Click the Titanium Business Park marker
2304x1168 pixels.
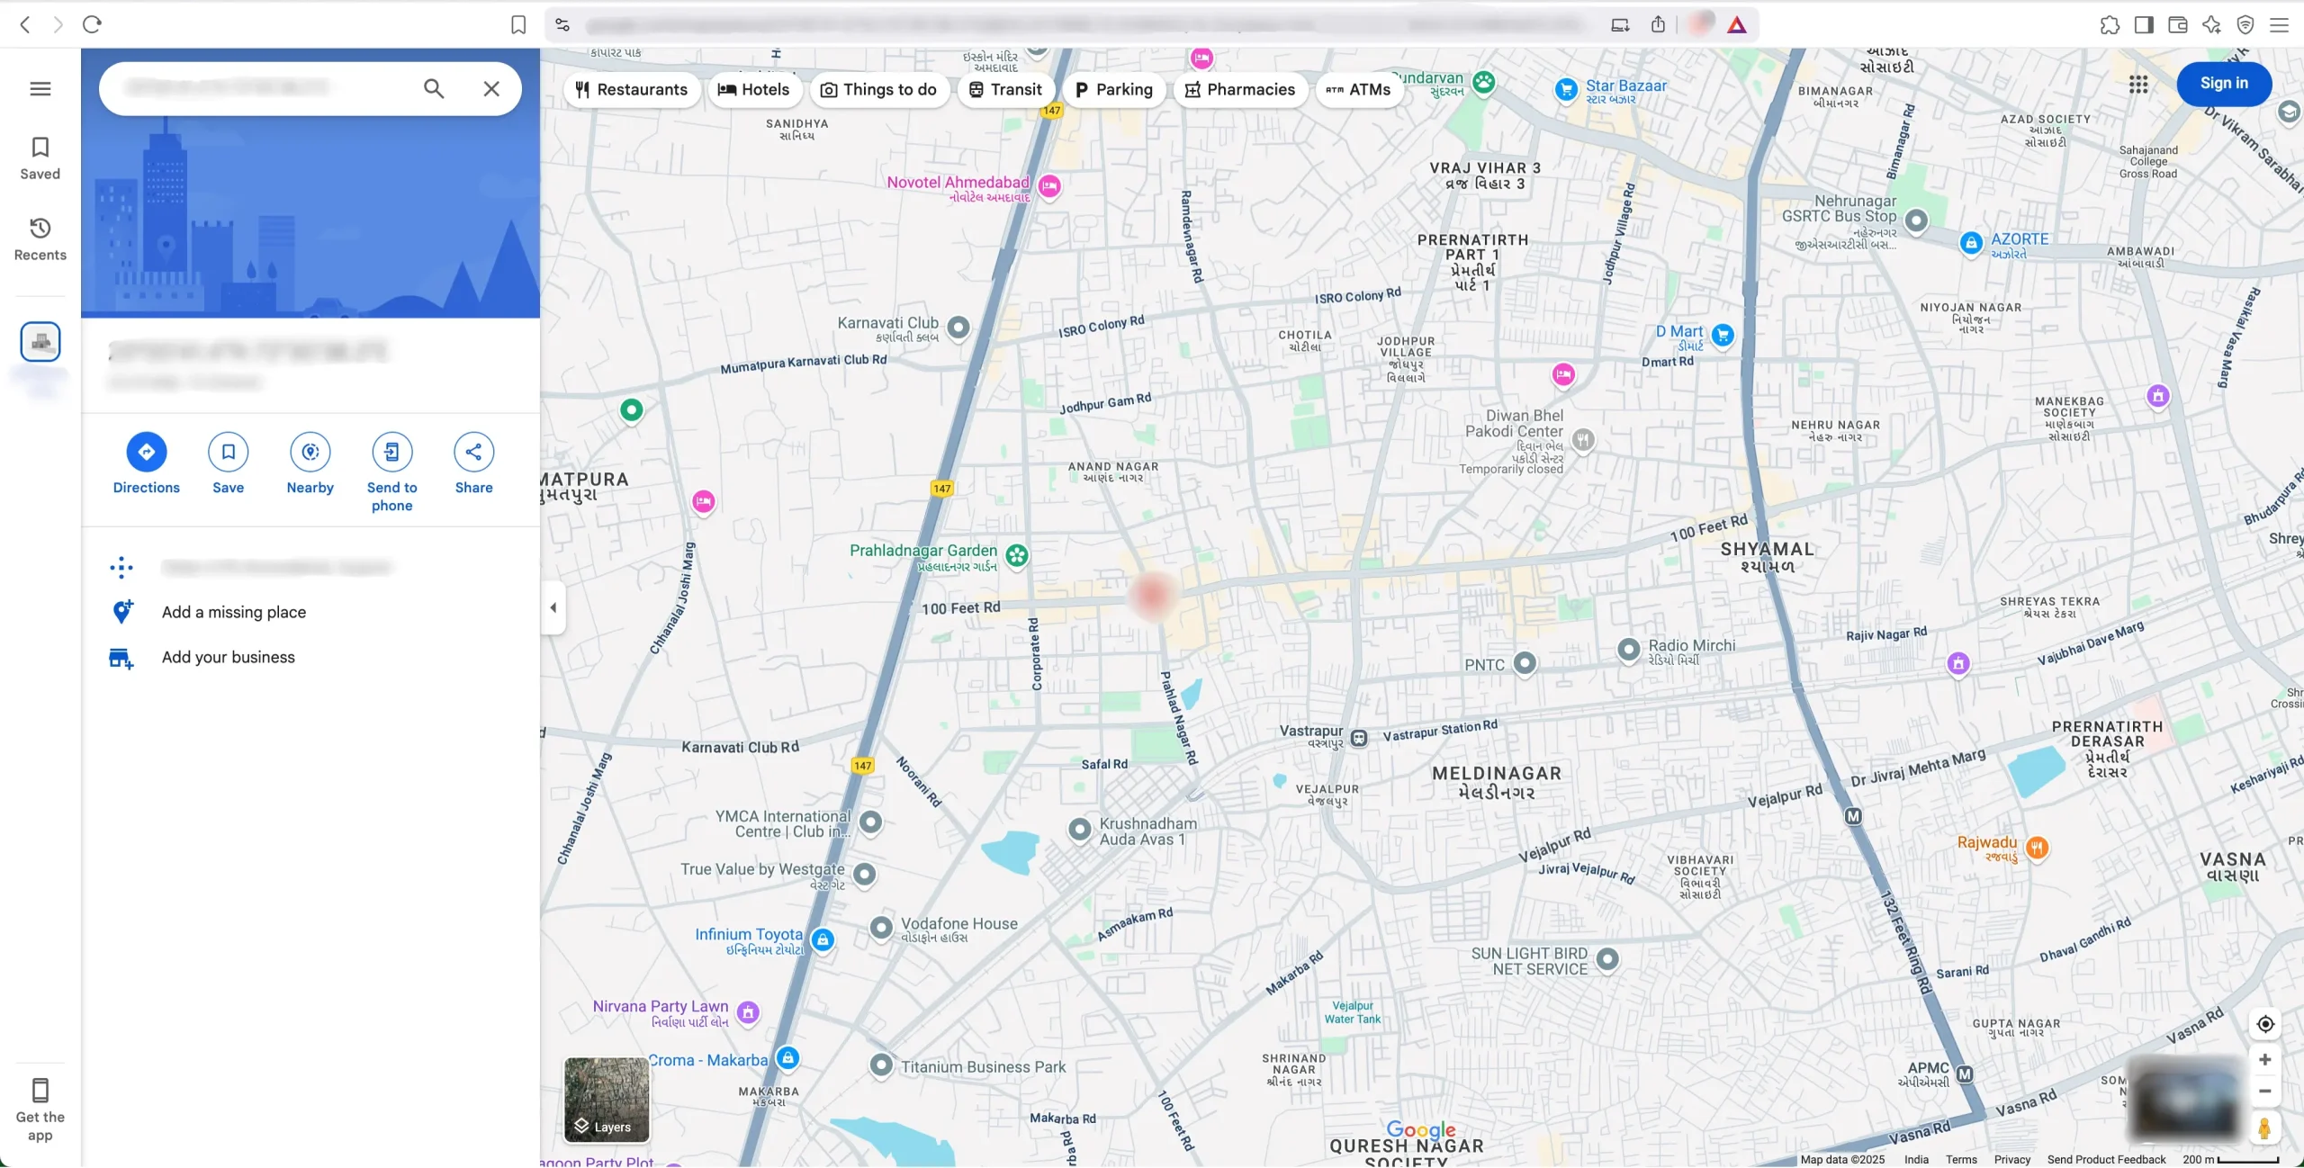coord(881,1065)
